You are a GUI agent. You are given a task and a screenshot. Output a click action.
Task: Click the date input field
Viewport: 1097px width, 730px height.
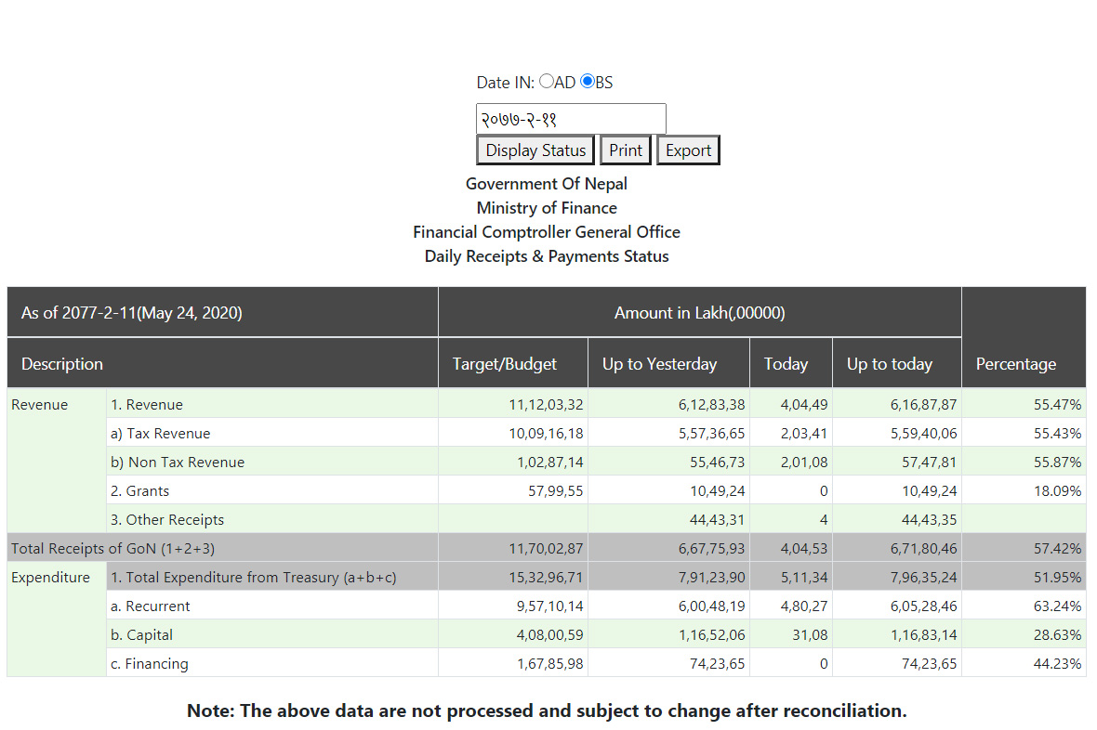tap(571, 119)
